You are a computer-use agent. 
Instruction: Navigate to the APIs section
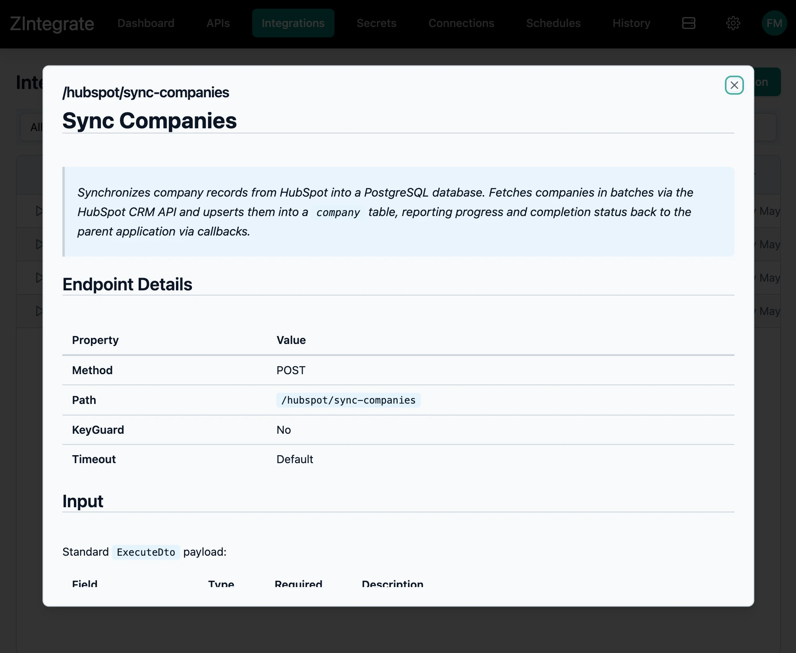click(218, 23)
